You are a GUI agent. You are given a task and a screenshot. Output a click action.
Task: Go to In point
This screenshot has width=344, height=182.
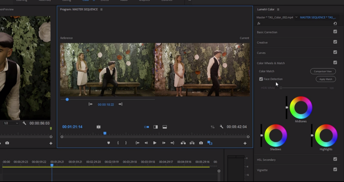137,143
